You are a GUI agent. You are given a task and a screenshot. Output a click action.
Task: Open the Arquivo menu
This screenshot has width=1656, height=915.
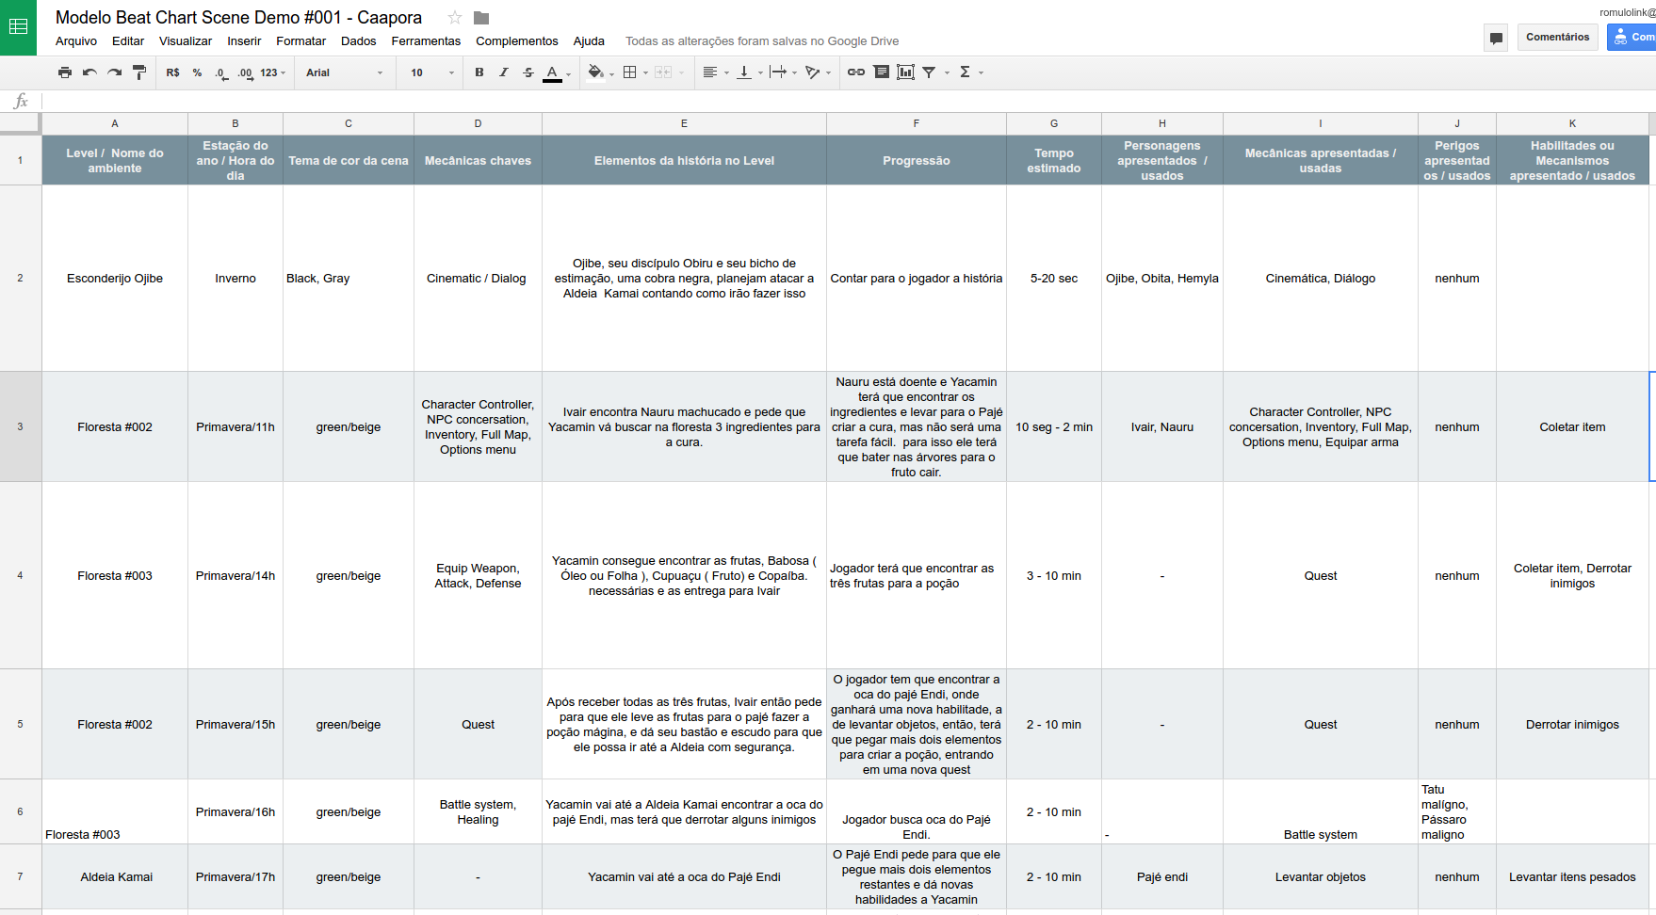tap(76, 41)
